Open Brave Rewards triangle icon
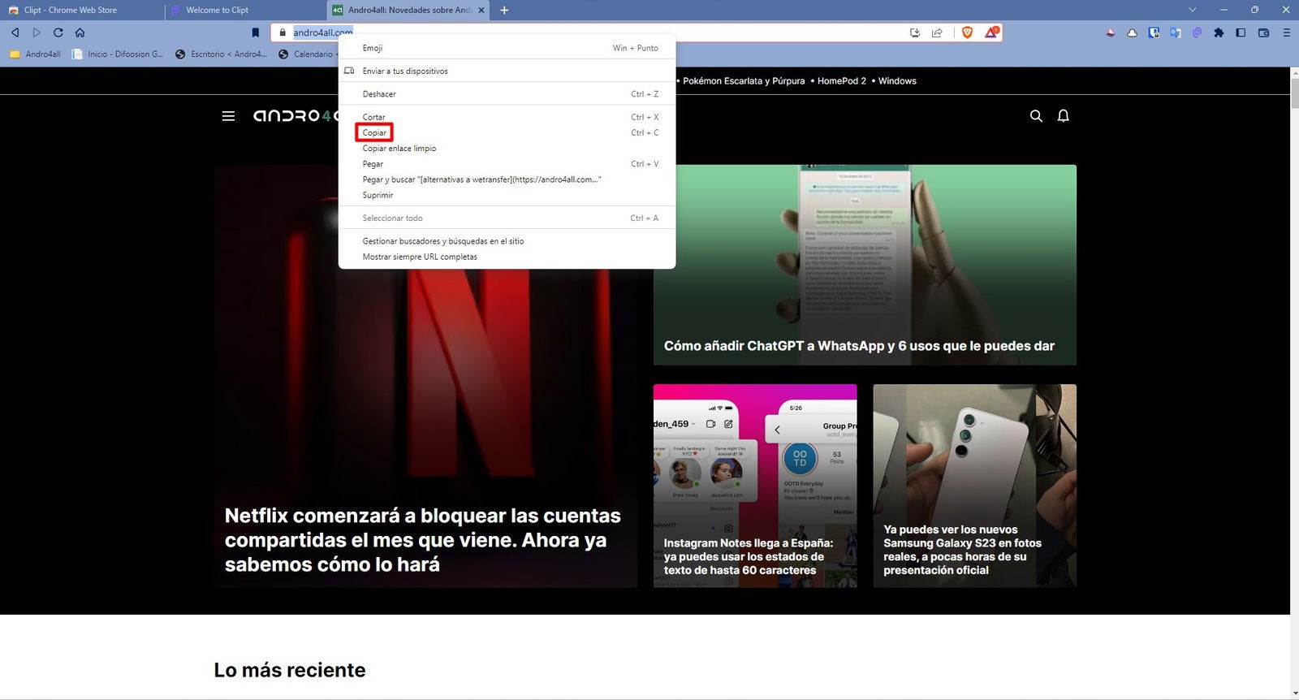Viewport: 1299px width, 700px height. pyautogui.click(x=991, y=32)
